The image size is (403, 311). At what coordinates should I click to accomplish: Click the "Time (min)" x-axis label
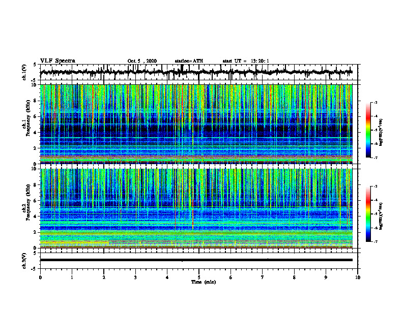click(x=204, y=282)
